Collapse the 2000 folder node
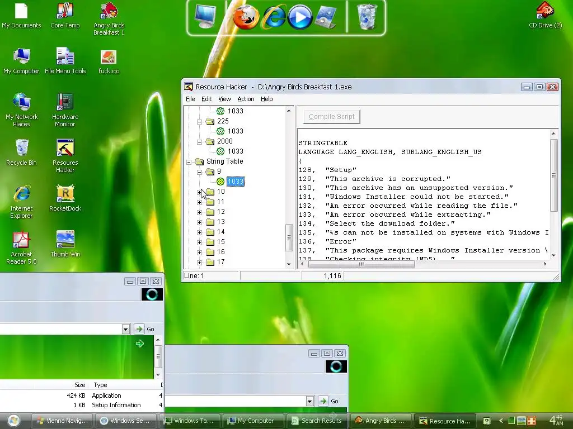 click(x=200, y=141)
